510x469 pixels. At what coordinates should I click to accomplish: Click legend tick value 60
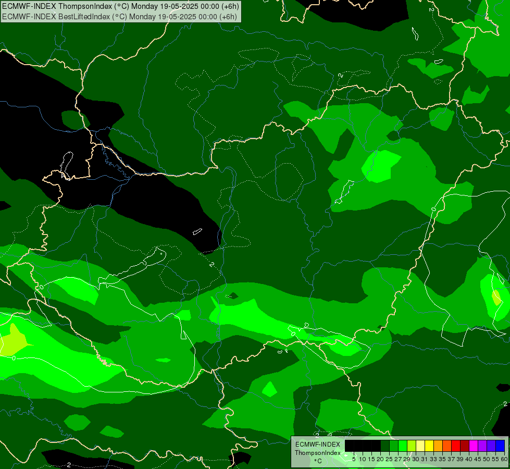504,459
